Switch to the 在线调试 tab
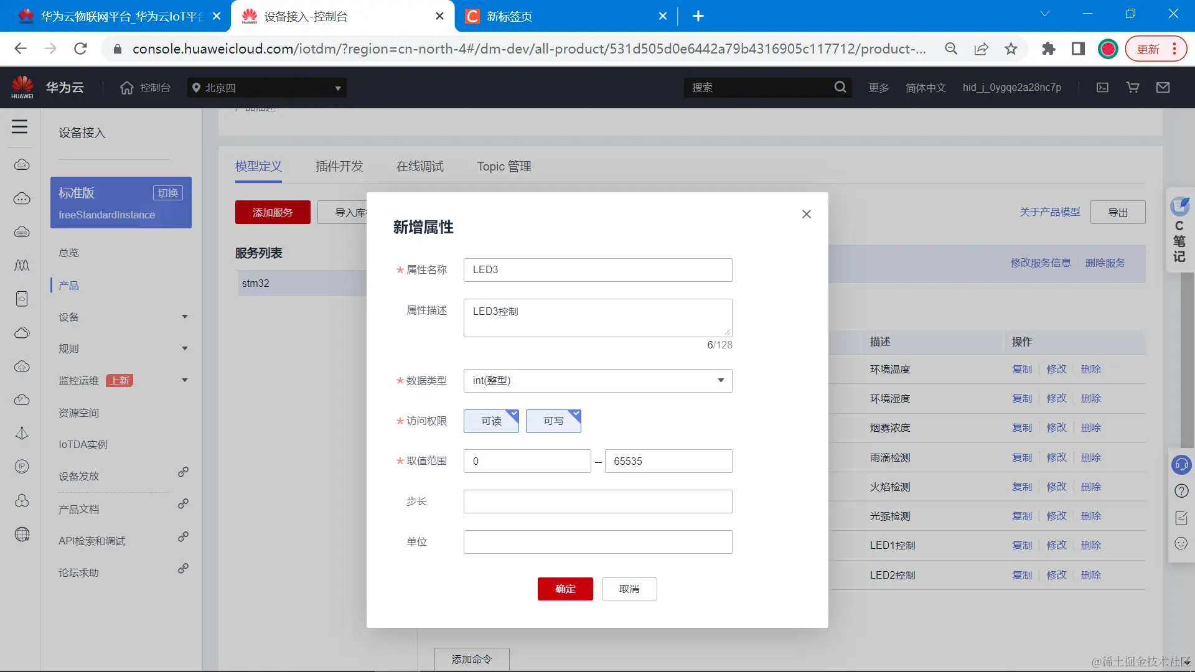Screen dimensions: 1195x672 (x=420, y=166)
